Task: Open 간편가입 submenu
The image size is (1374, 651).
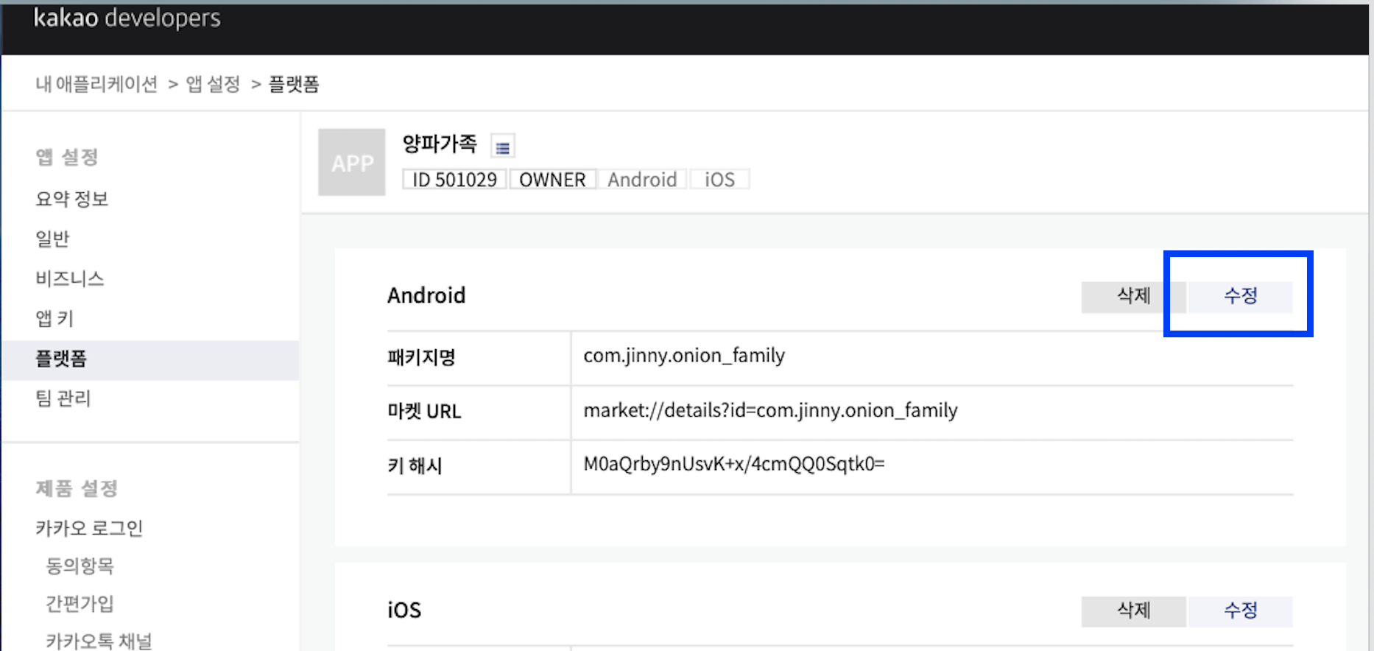Action: (x=80, y=603)
